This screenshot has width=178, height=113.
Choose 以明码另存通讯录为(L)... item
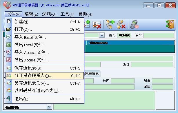click(x=45, y=90)
